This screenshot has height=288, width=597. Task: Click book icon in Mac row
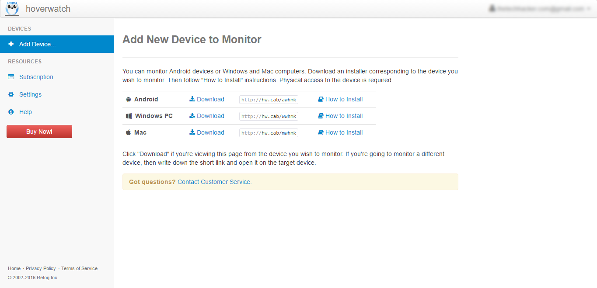point(321,132)
